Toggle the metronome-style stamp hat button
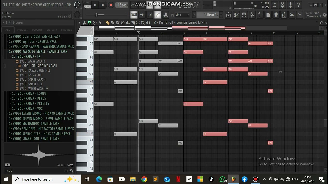 click(x=166, y=15)
